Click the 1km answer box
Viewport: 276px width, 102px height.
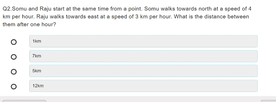pyautogui.click(x=143, y=41)
